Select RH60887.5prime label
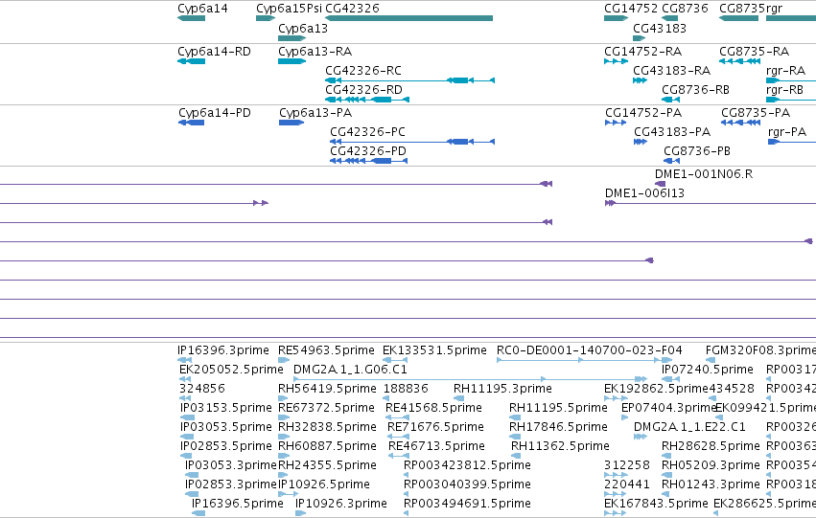 pos(327,446)
